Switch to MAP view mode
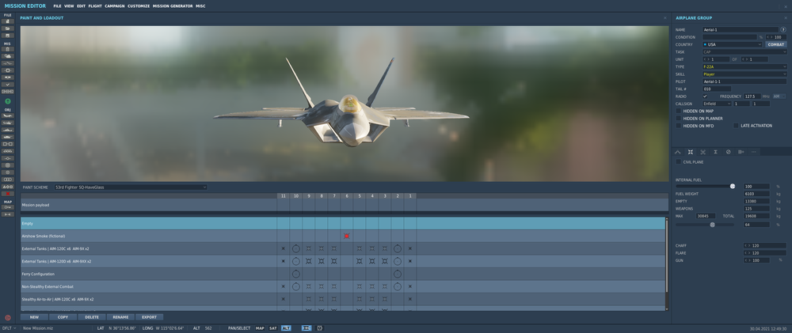This screenshot has height=333, width=792. 260,328
